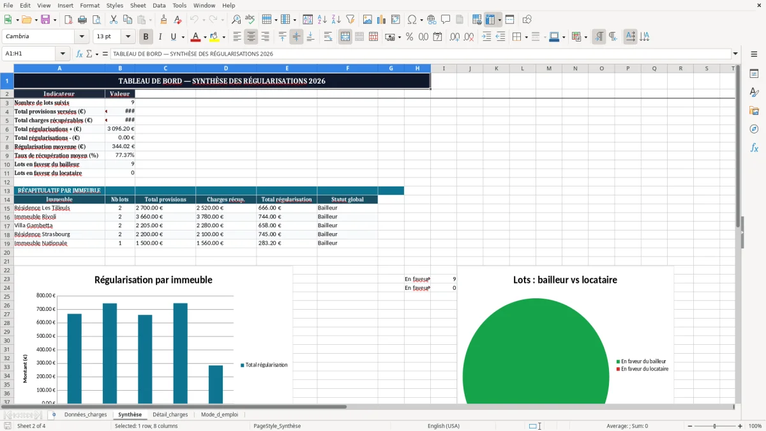This screenshot has height=431, width=766.
Task: Open Find & Replace
Action: [x=236, y=20]
